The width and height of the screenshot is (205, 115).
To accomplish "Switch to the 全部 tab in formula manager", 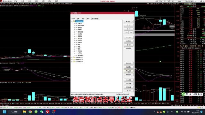I will pos(78,19).
